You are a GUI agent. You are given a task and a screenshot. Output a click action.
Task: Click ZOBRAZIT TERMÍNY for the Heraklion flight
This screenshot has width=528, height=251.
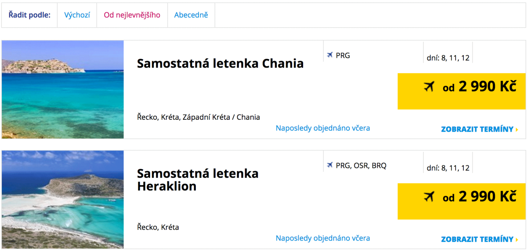point(477,240)
